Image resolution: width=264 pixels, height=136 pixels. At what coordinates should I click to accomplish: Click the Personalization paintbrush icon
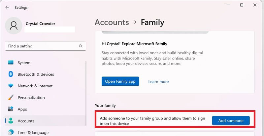[11, 98]
